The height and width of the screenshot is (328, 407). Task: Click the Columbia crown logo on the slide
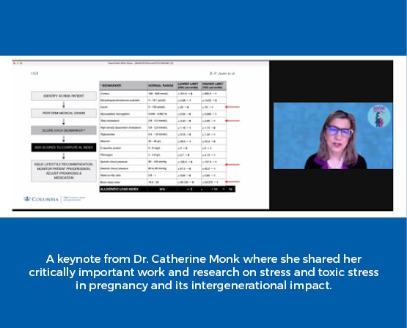point(27,199)
